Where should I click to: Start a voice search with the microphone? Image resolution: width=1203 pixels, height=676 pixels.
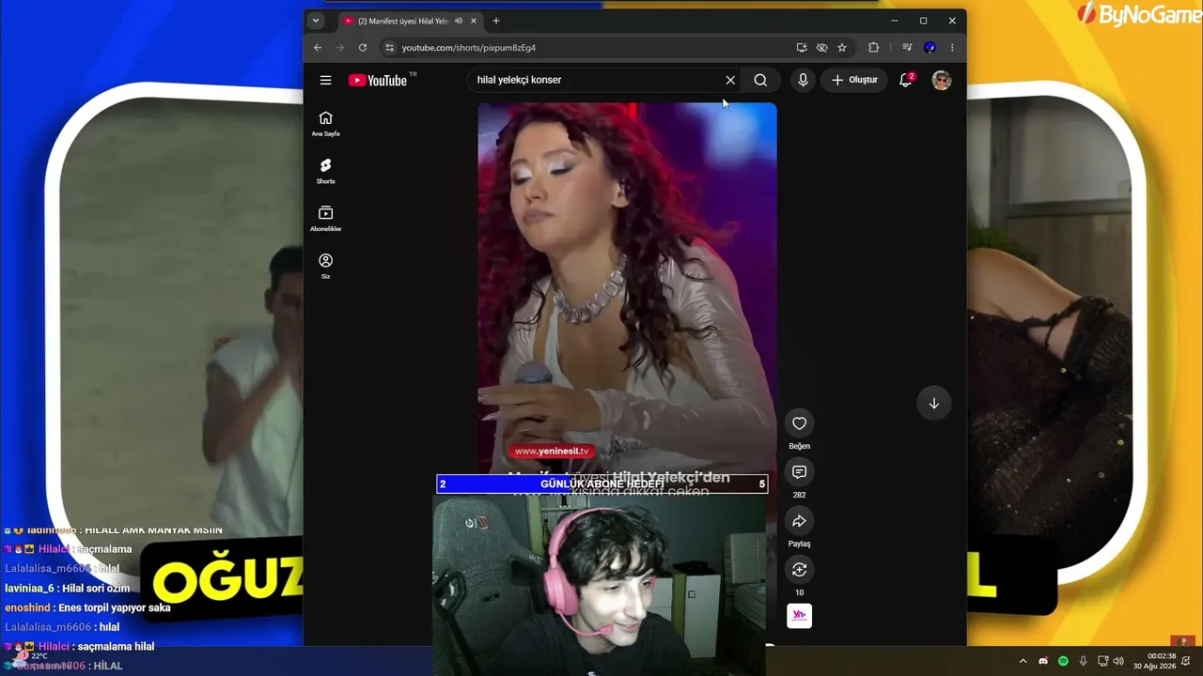[803, 80]
